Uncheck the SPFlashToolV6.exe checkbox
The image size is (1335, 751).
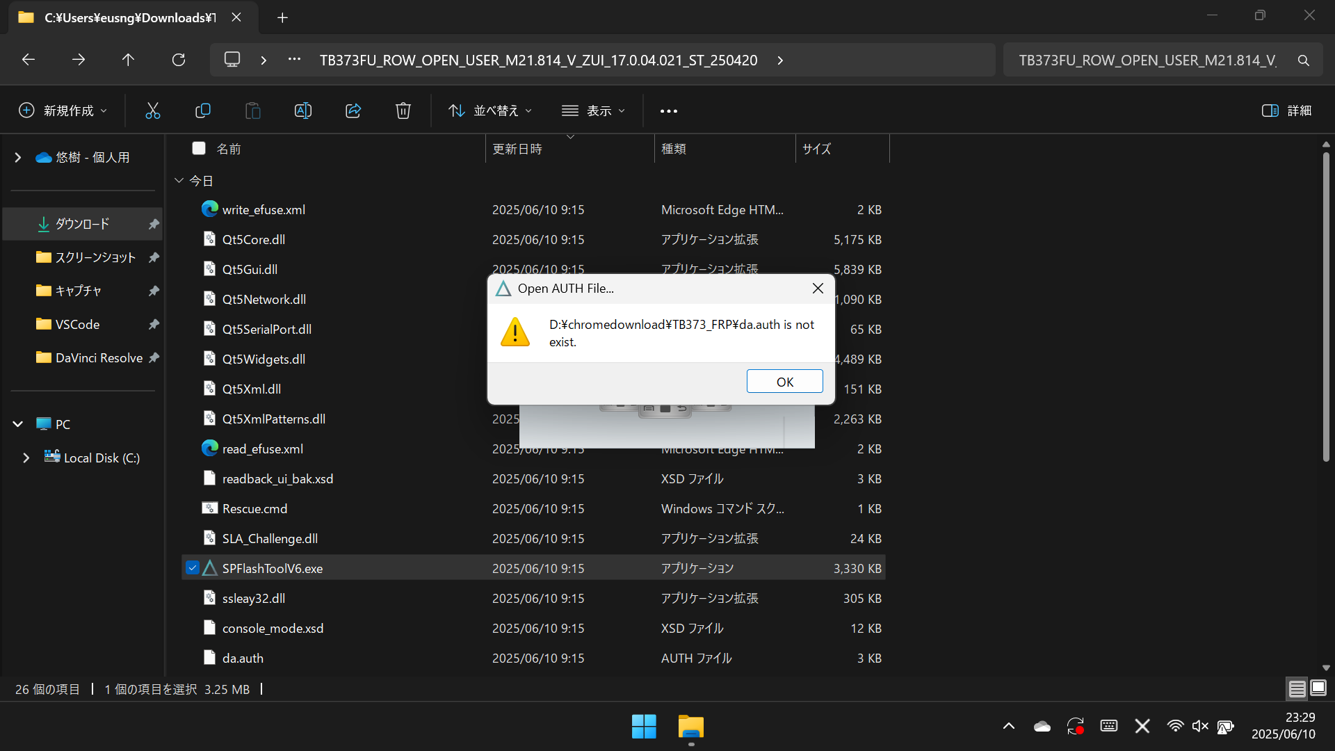click(x=193, y=568)
